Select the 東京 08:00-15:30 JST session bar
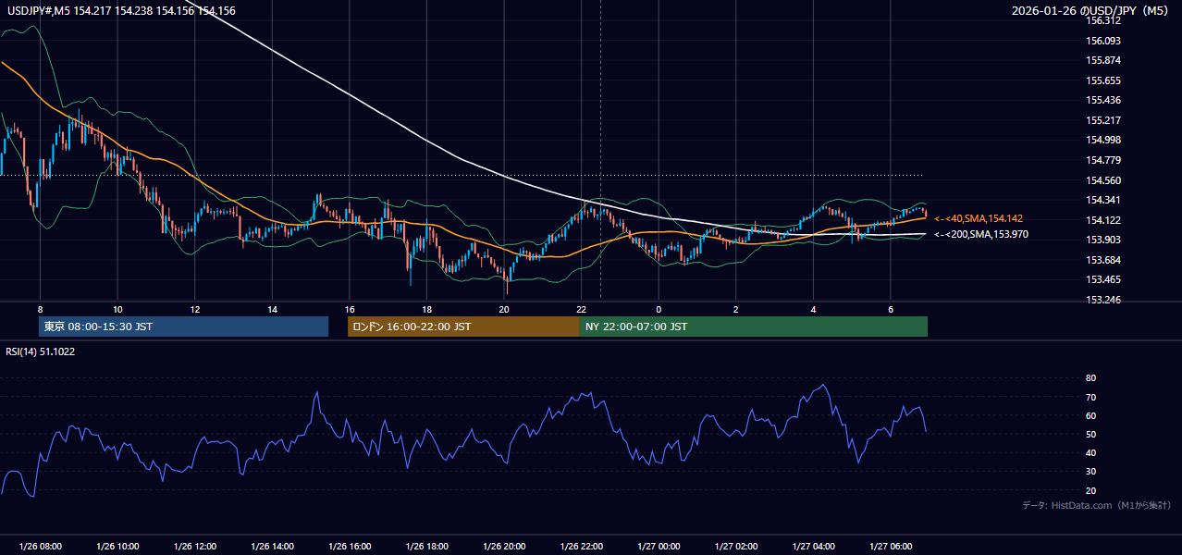Image resolution: width=1182 pixels, height=555 pixels. click(x=183, y=327)
